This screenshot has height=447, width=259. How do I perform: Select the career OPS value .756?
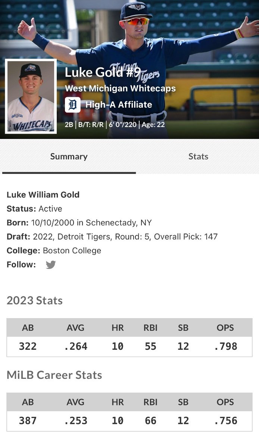click(225, 421)
